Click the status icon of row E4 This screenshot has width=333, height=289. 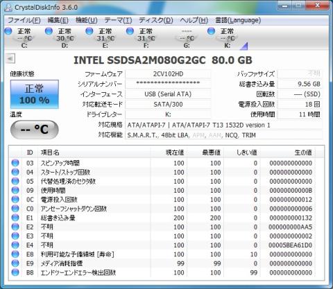point(15,245)
